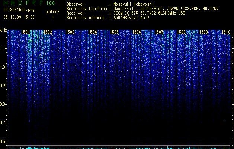Viewport: 234px width, 149px height.
Task: Select the filename 0512091500.png
Action: click(x=19, y=10)
